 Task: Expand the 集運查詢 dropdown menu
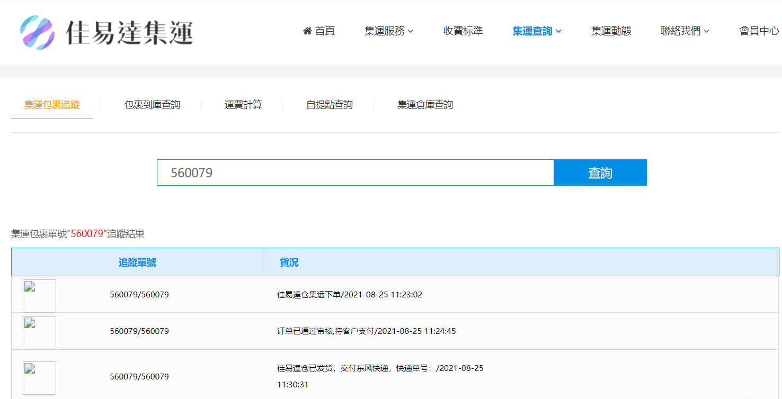click(537, 31)
